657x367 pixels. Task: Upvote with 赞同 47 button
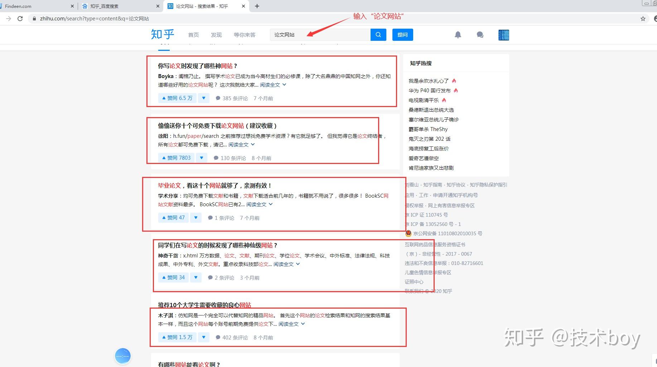point(173,218)
